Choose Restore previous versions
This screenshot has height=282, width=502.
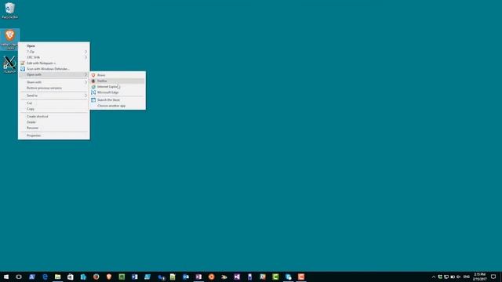pyautogui.click(x=54, y=88)
